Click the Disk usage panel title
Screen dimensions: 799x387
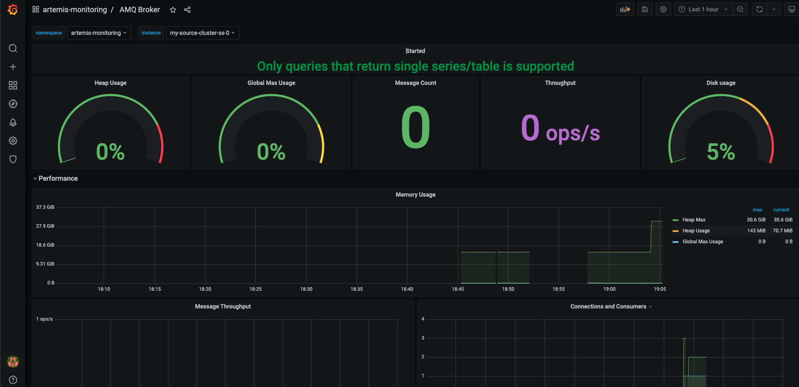(x=721, y=83)
